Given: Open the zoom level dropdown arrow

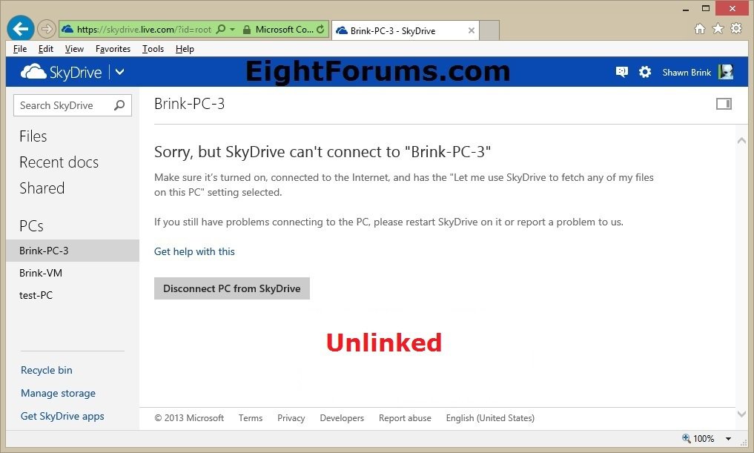Looking at the screenshot, I should point(728,439).
